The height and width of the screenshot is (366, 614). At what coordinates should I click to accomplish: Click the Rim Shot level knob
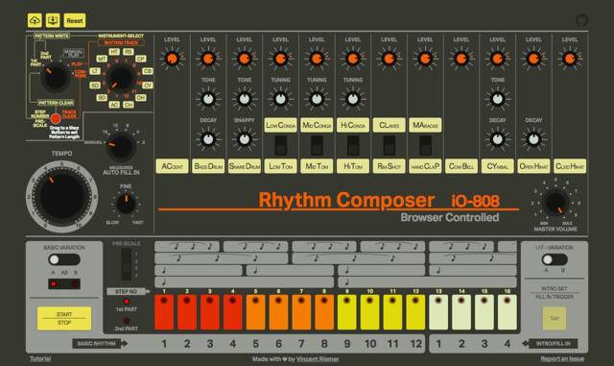pyautogui.click(x=390, y=59)
